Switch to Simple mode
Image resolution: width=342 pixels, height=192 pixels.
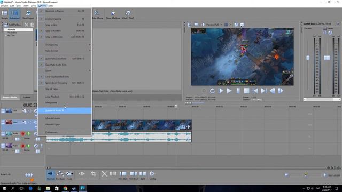(x=4, y=14)
